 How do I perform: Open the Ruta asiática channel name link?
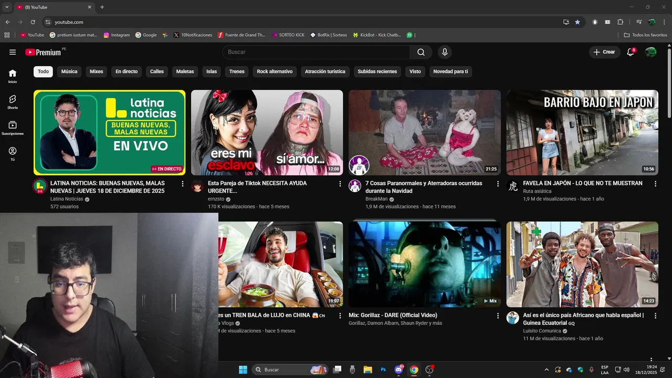(537, 192)
